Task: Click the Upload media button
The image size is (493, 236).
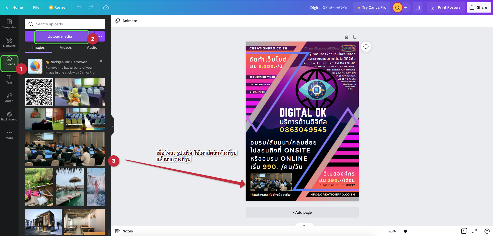Action: 60,36
